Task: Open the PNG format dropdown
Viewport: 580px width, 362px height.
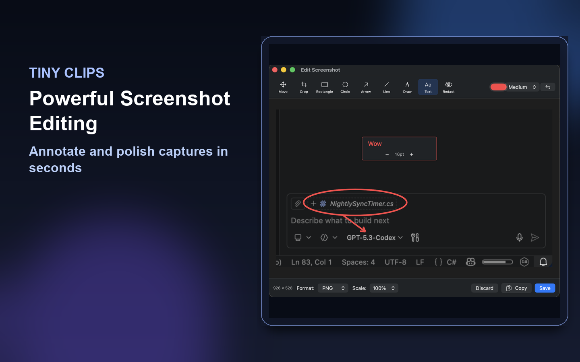Action: click(333, 288)
